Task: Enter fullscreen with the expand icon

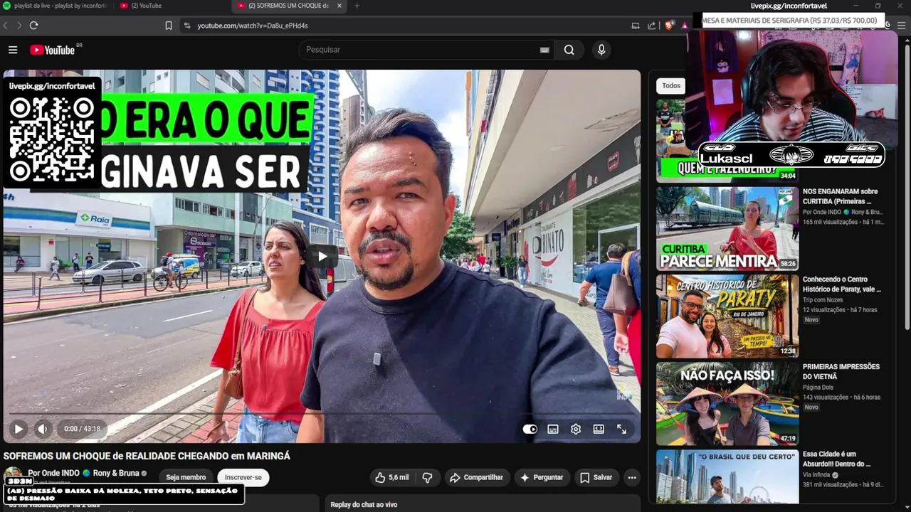Action: click(621, 429)
